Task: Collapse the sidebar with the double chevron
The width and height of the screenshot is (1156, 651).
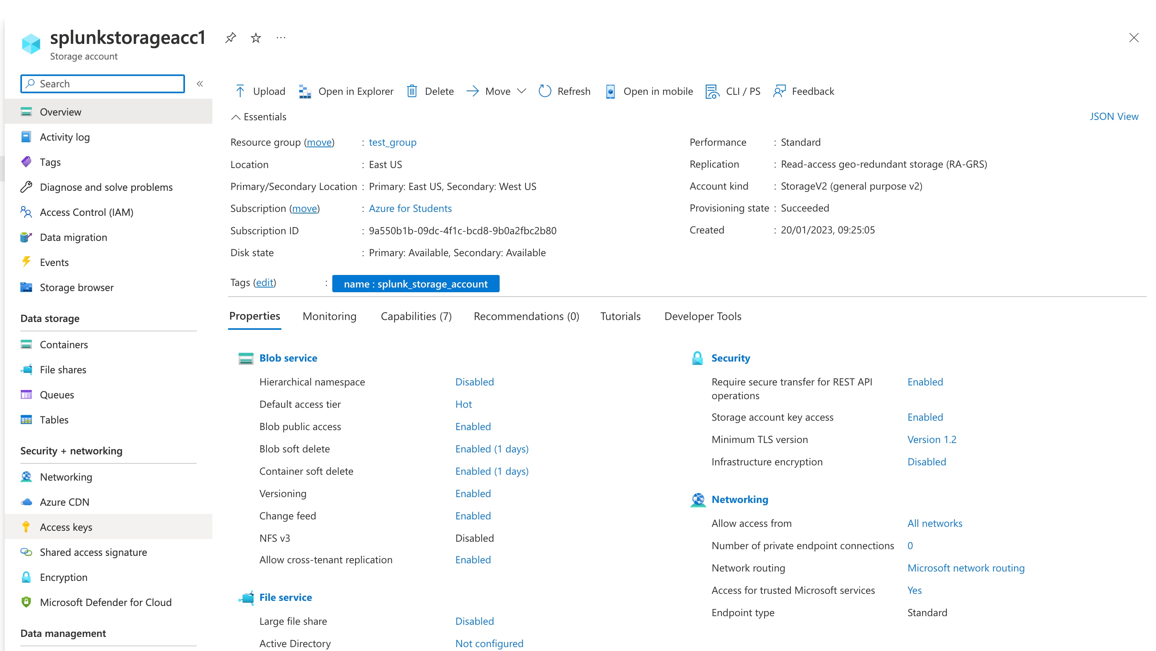Action: click(x=200, y=84)
